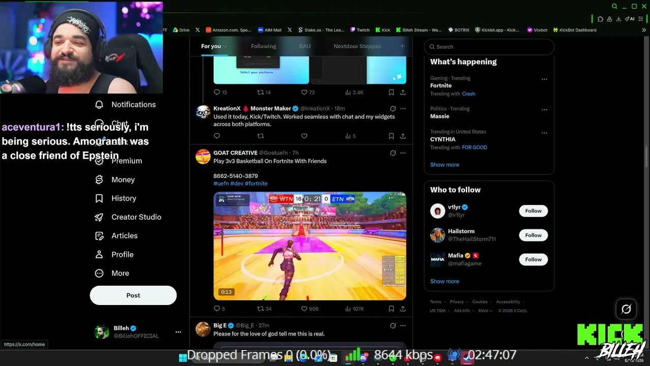
Task: Open GOAT CREATIVE's profile avatar
Action: pyautogui.click(x=203, y=157)
